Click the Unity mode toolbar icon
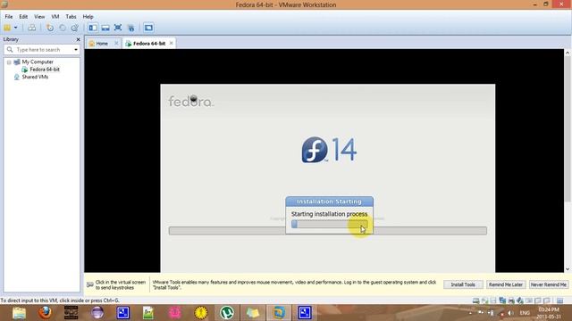 [x=130, y=28]
